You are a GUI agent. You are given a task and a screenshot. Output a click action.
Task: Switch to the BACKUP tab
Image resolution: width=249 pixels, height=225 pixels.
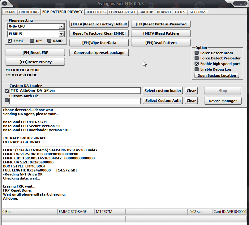pyautogui.click(x=146, y=12)
